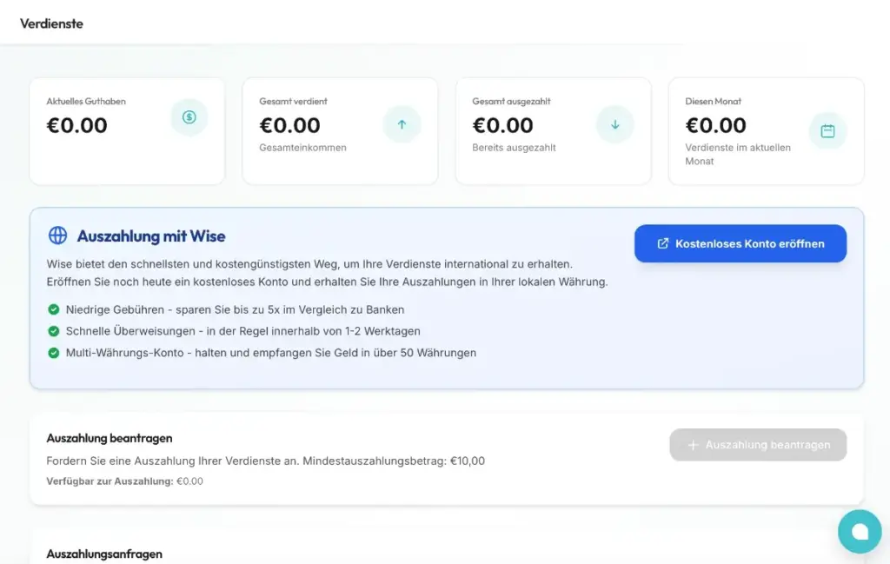Click the Verfügbar zur Auszahlung amount text

click(189, 481)
